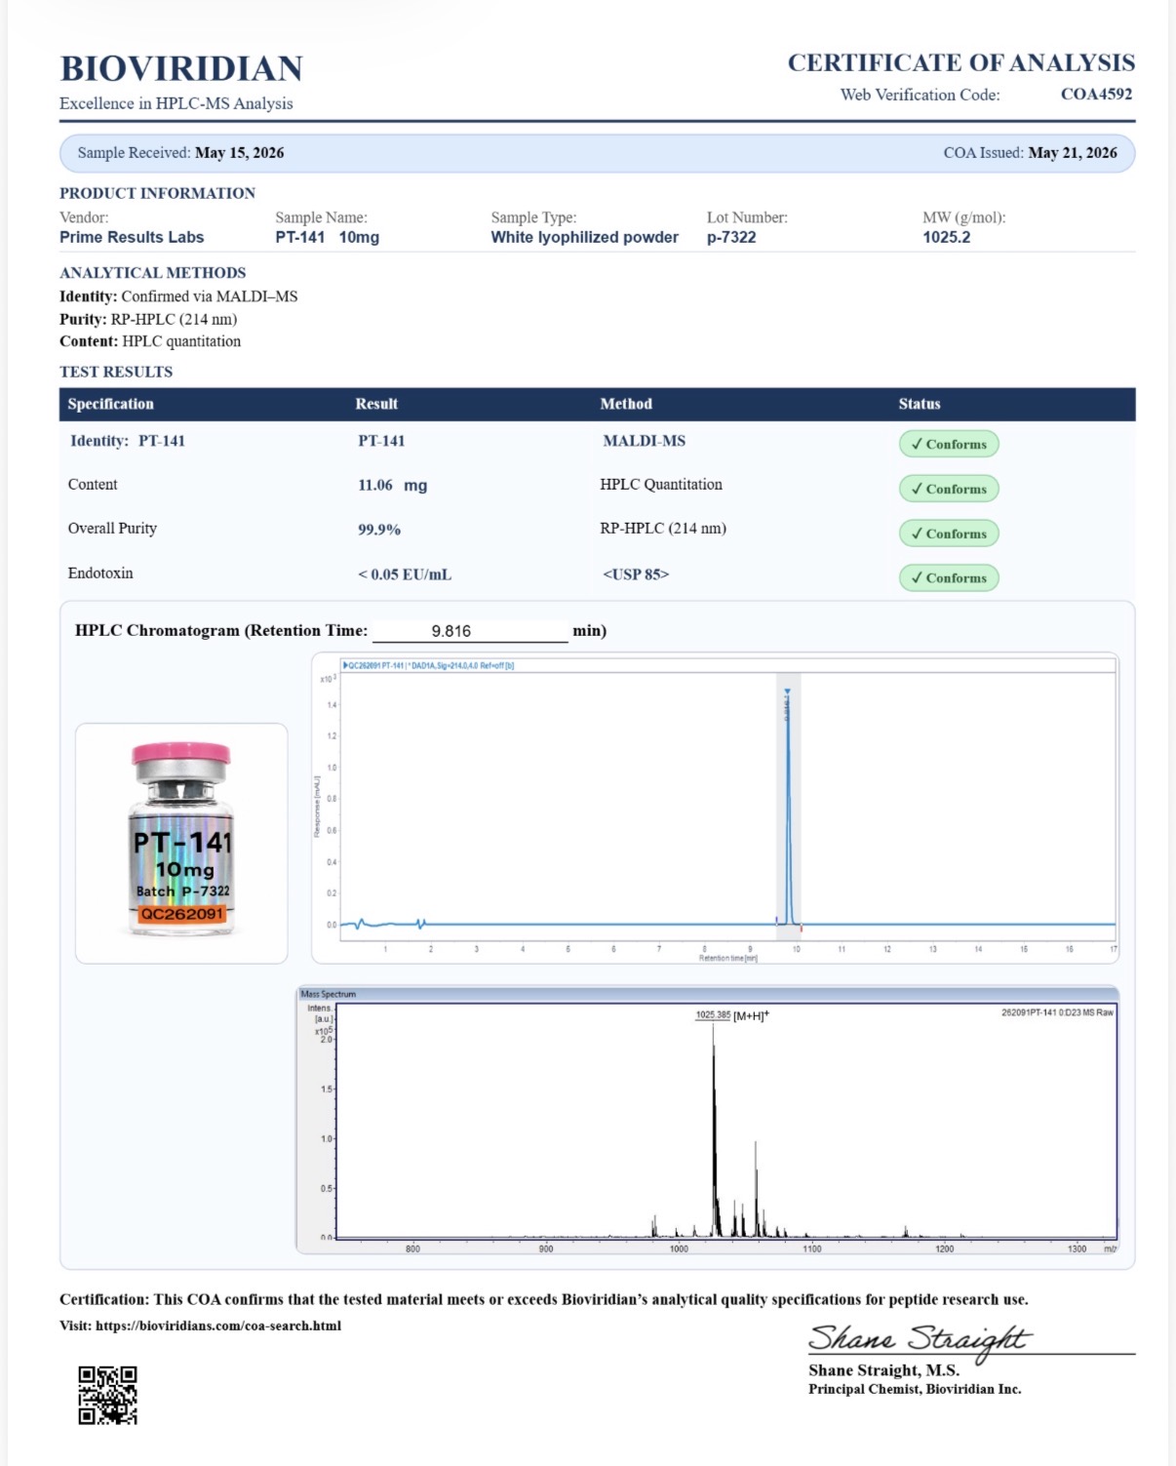Click the QR code image
The width and height of the screenshot is (1176, 1466).
108,1395
